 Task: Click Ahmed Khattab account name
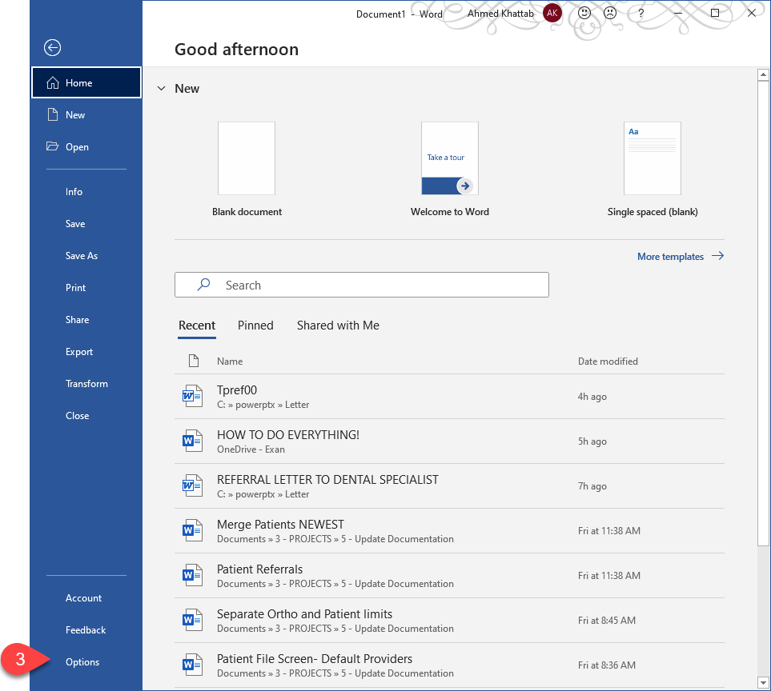click(500, 14)
